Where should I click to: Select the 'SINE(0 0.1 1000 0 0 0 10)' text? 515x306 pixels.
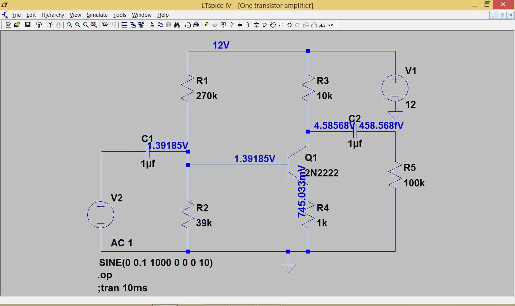(156, 263)
